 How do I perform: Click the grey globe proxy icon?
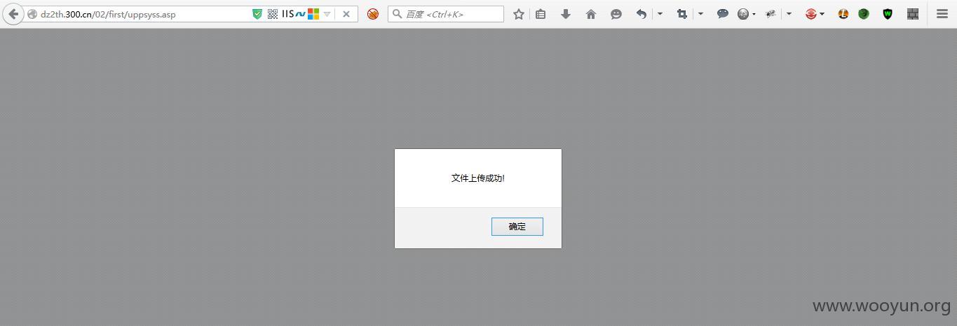[x=743, y=14]
